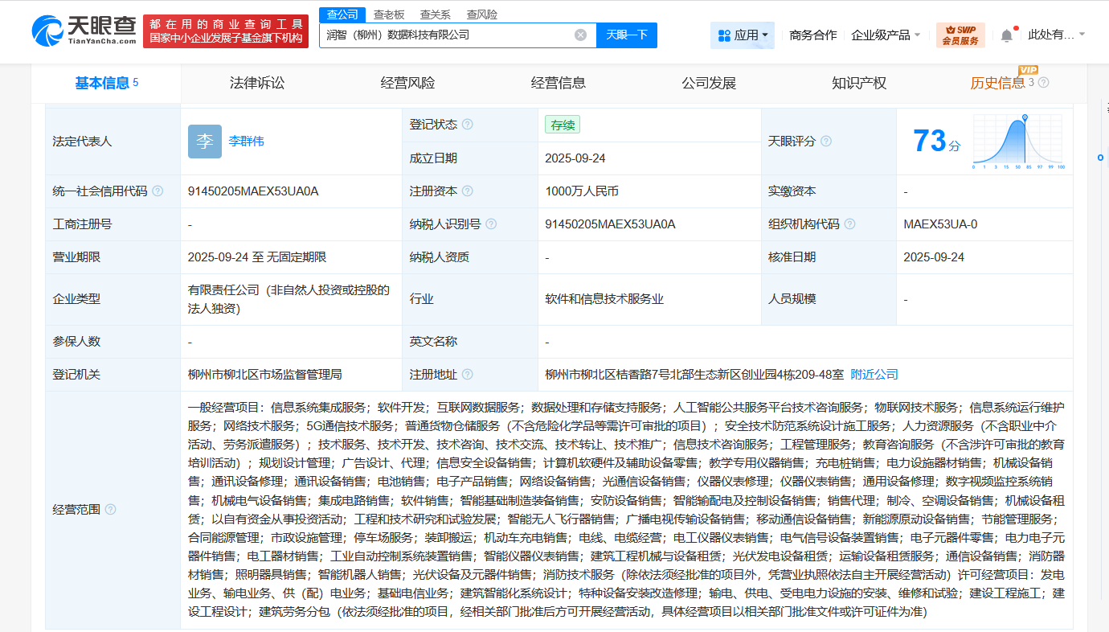Open the 此处有 account dropdown

tap(1053, 35)
